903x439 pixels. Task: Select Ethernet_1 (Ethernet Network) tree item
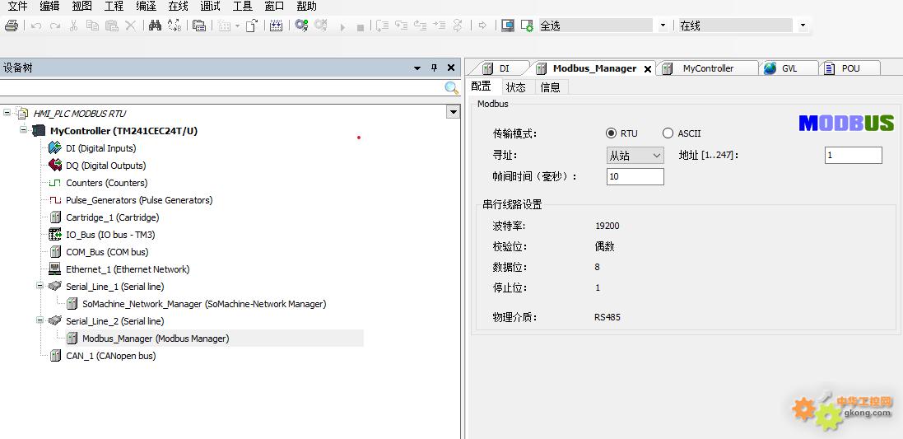click(128, 269)
